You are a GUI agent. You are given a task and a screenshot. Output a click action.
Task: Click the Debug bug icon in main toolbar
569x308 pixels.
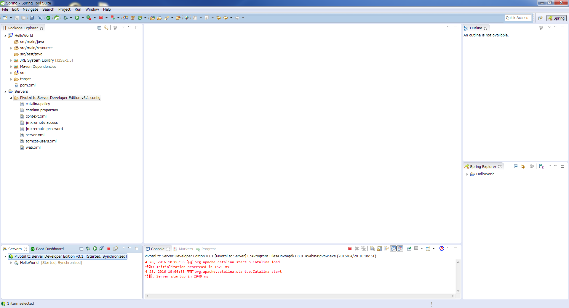pos(65,18)
